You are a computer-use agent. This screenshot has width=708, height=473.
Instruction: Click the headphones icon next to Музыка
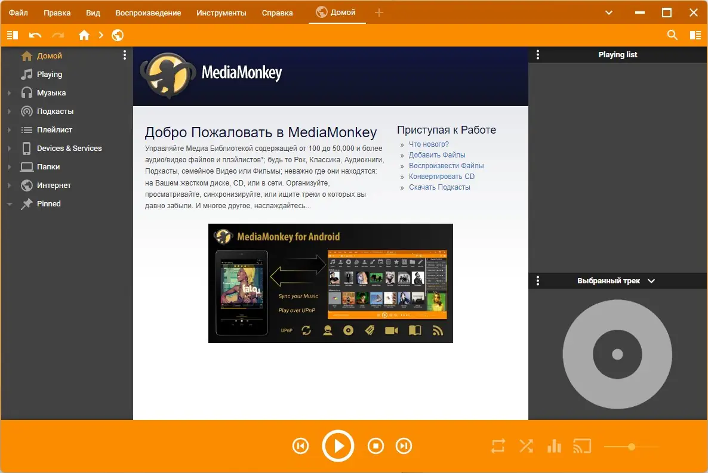click(x=27, y=93)
